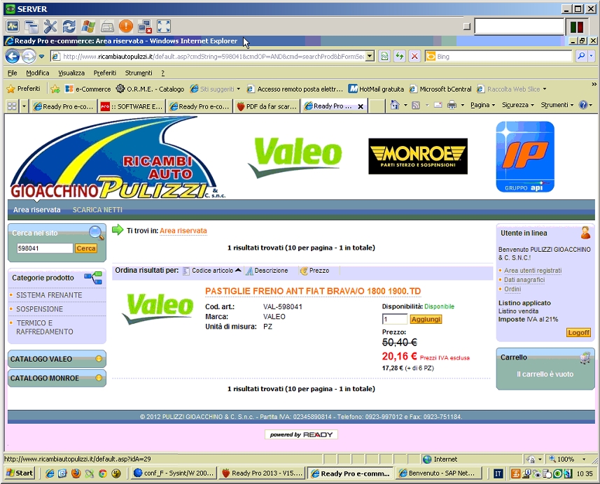
Task: Open the Visualizza menu
Action: pyautogui.click(x=71, y=73)
